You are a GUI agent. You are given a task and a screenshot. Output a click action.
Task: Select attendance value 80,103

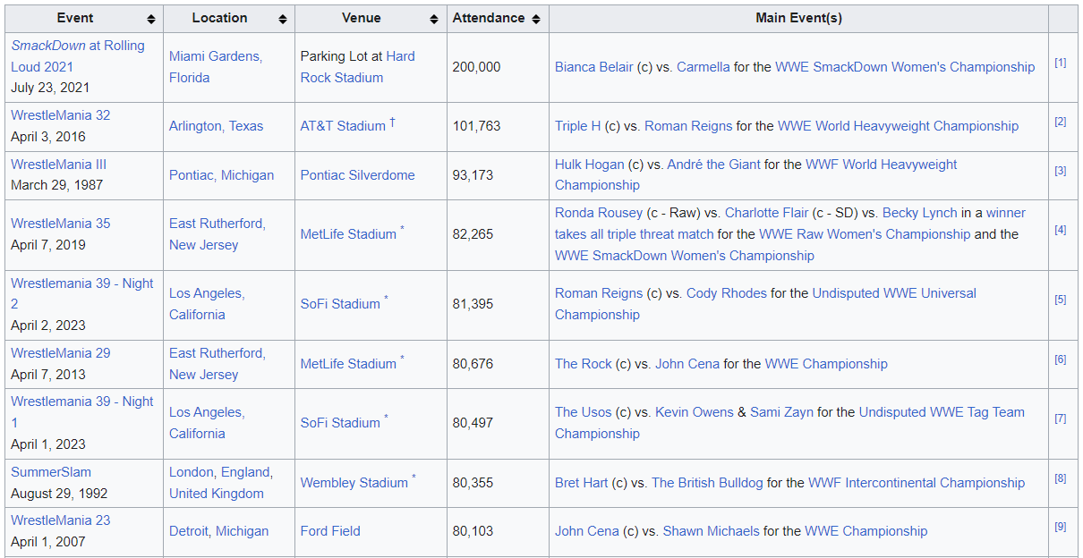(473, 530)
